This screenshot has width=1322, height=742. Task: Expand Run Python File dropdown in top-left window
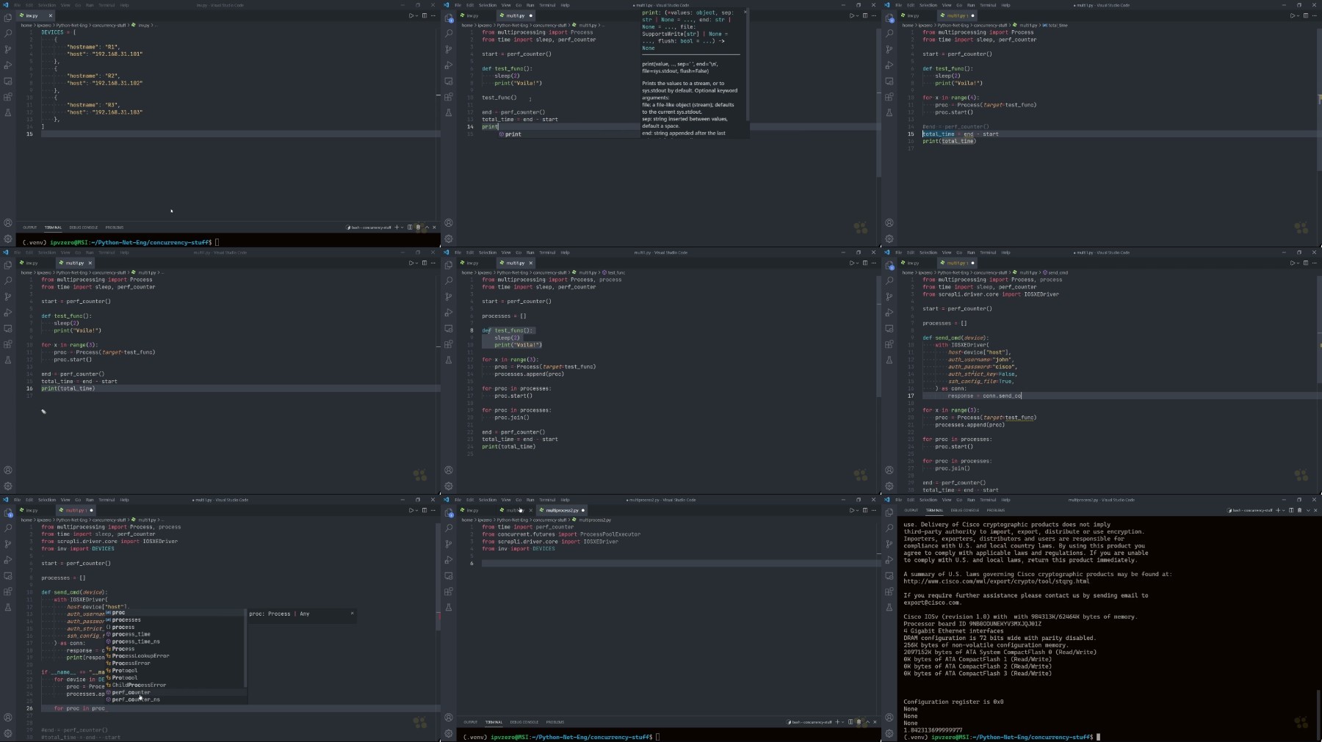[x=416, y=15]
